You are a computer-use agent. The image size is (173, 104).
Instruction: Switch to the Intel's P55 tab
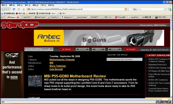click(26, 17)
